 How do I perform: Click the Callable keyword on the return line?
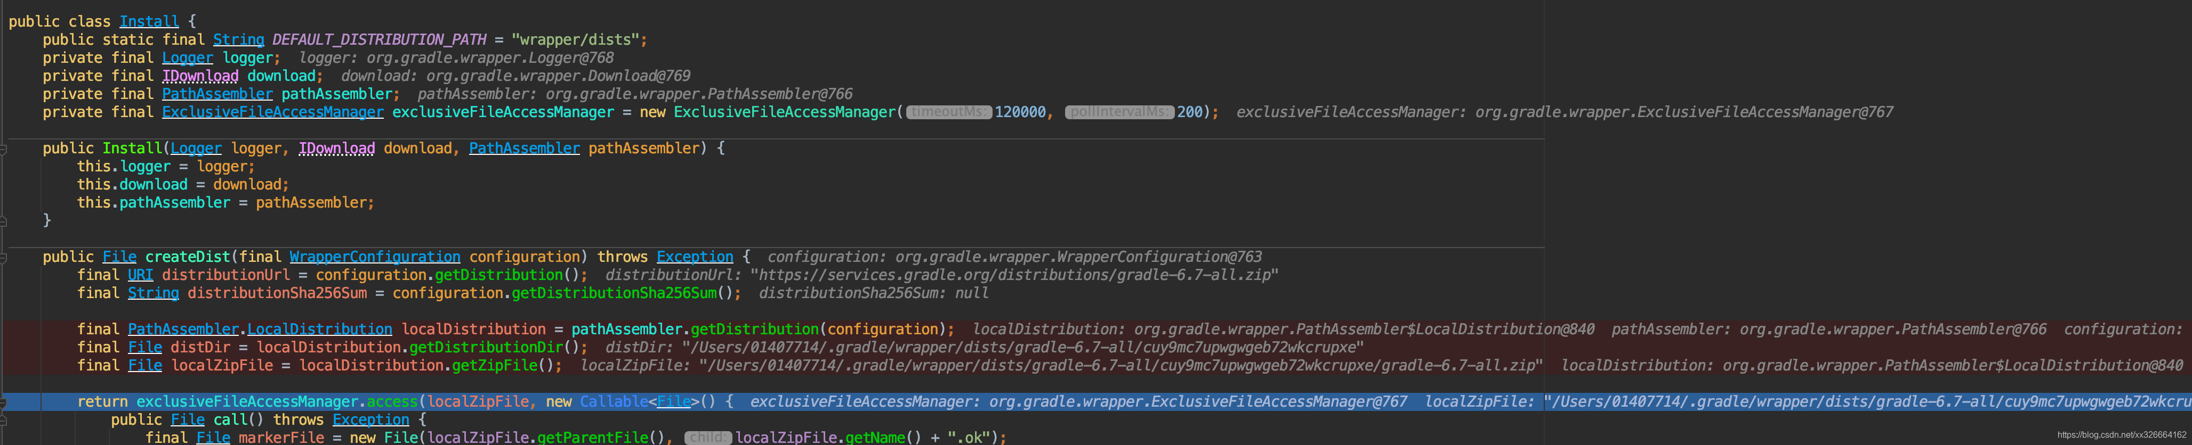click(614, 402)
